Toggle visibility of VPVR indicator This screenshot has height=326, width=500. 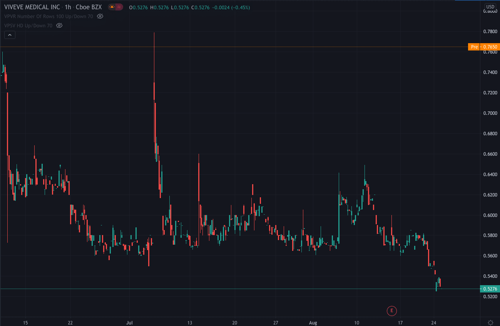[100, 16]
